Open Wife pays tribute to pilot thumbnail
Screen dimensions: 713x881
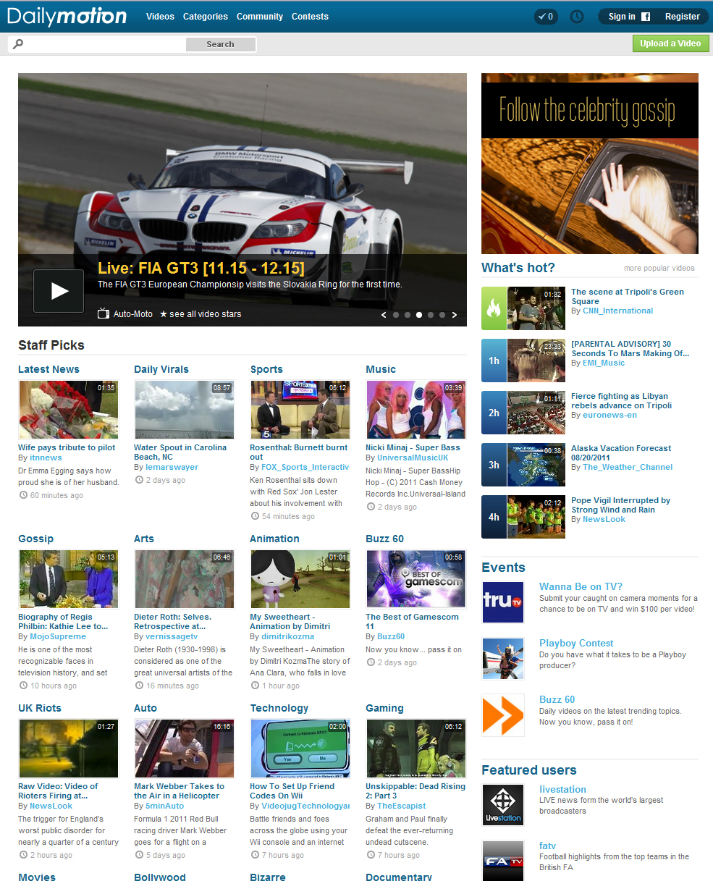68,410
